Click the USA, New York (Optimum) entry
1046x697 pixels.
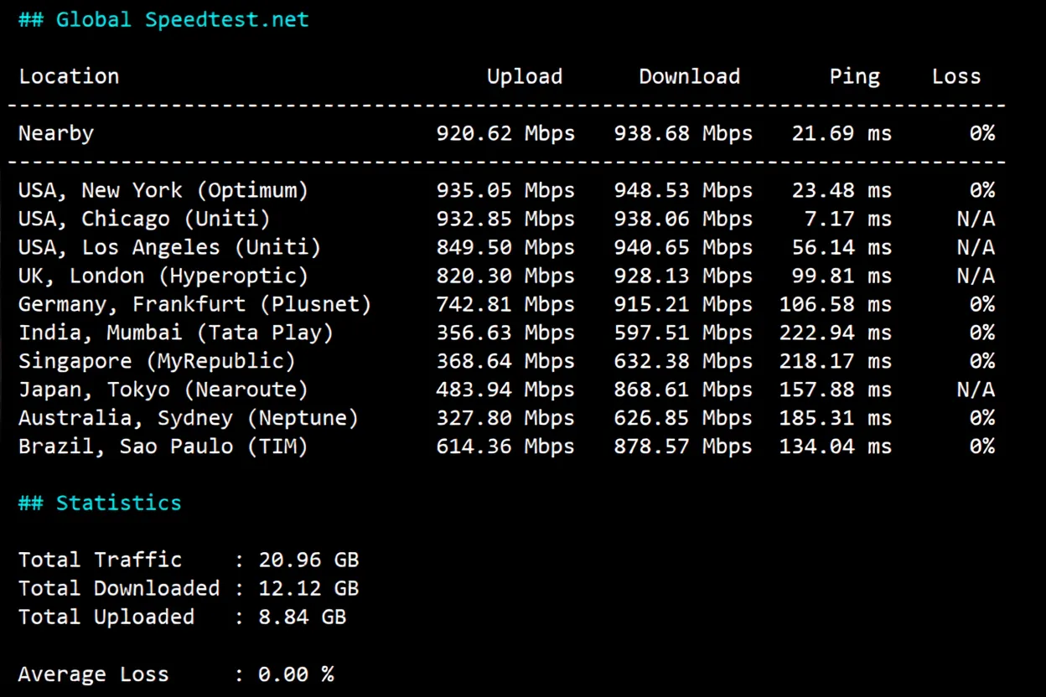coord(163,190)
